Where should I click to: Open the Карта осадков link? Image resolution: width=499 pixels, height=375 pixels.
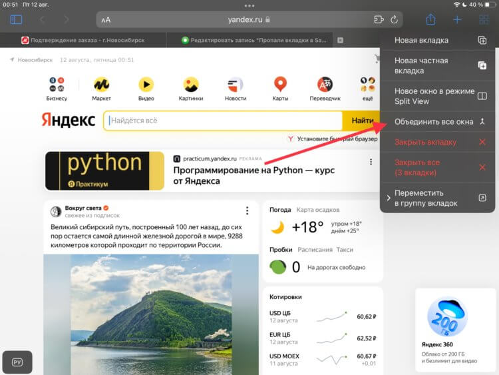point(317,210)
